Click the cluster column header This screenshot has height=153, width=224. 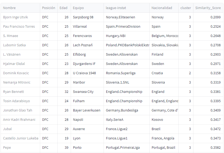pos(186,8)
